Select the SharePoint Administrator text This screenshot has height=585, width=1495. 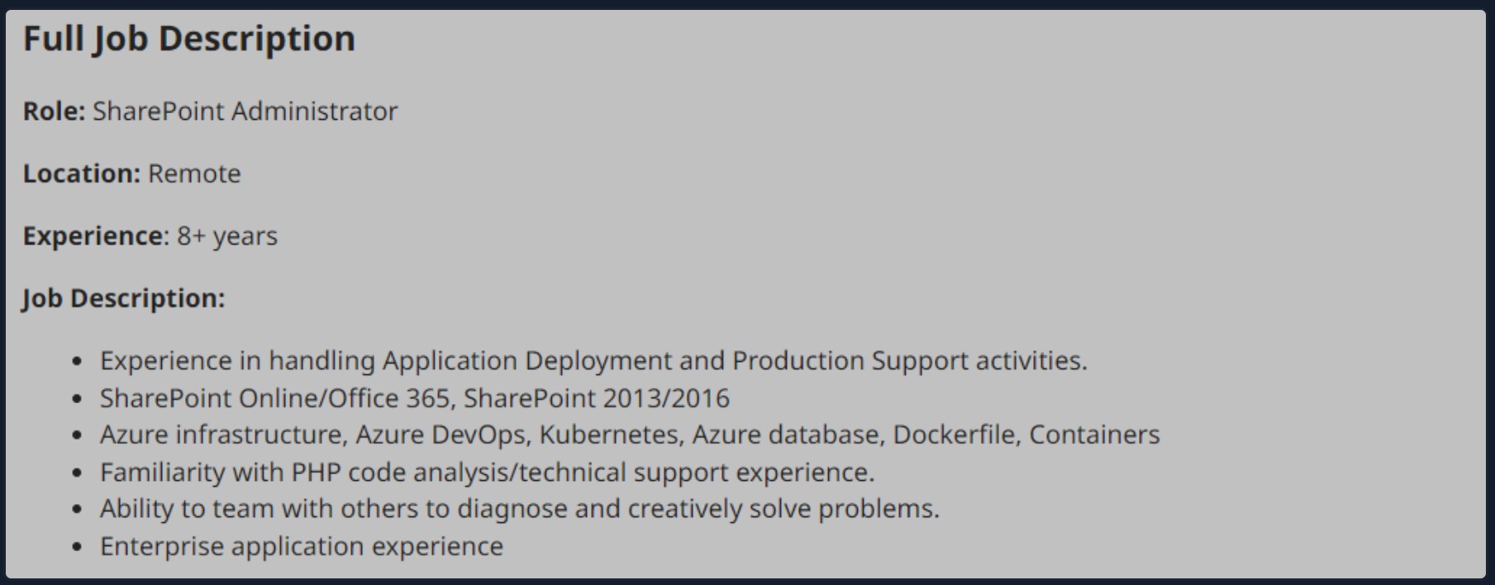click(245, 111)
